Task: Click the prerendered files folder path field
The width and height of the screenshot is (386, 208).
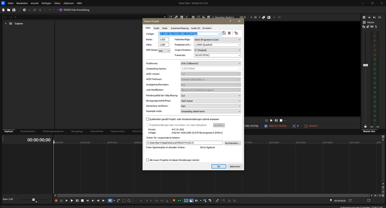Action: [x=185, y=143]
